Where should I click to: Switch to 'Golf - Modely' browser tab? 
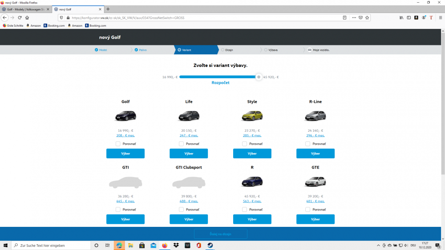tap(25, 9)
